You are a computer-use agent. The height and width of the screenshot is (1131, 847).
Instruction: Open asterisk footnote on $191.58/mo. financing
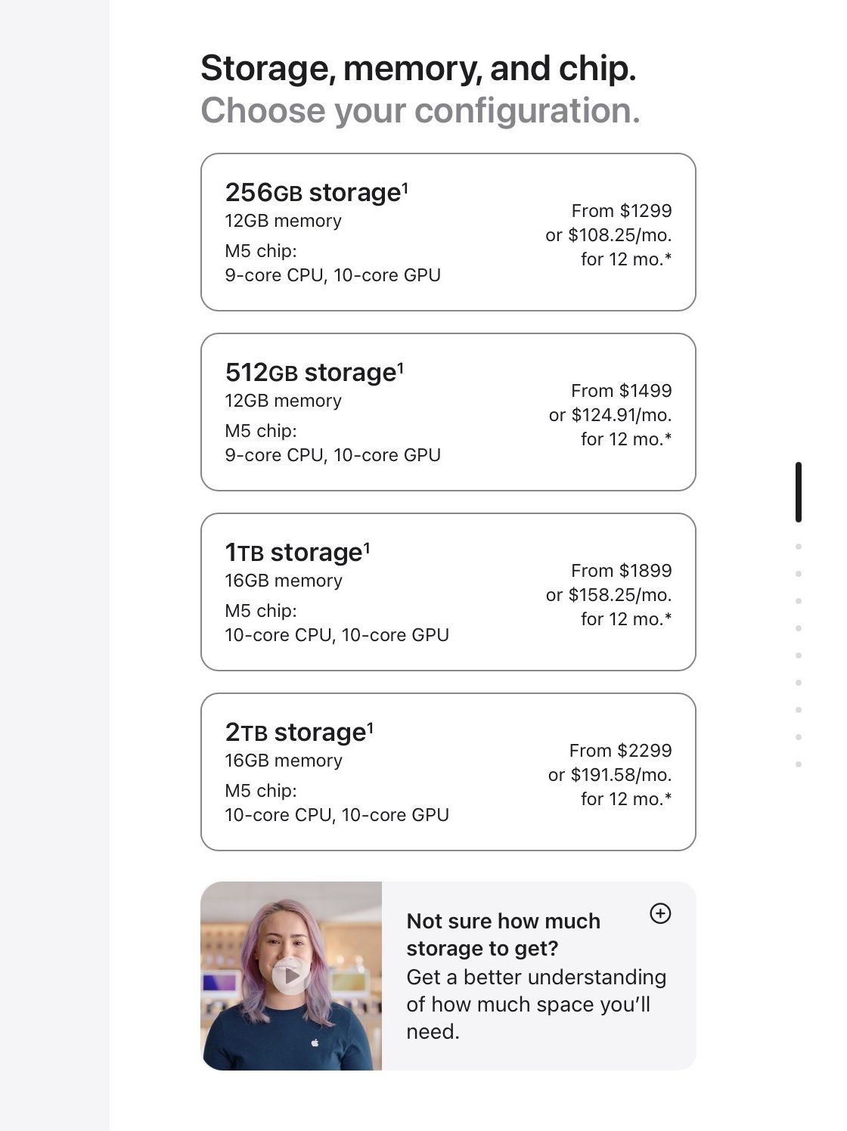669,798
